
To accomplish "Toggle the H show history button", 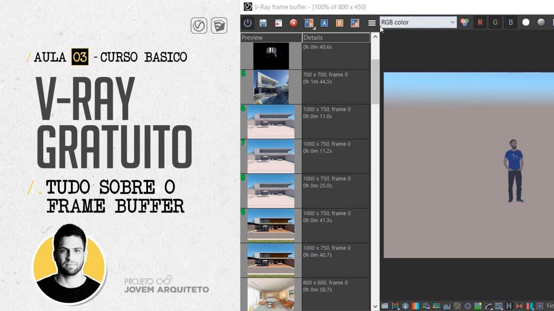I will click(x=509, y=306).
